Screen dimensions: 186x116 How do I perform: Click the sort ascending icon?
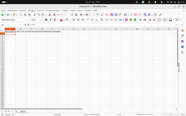98,15
